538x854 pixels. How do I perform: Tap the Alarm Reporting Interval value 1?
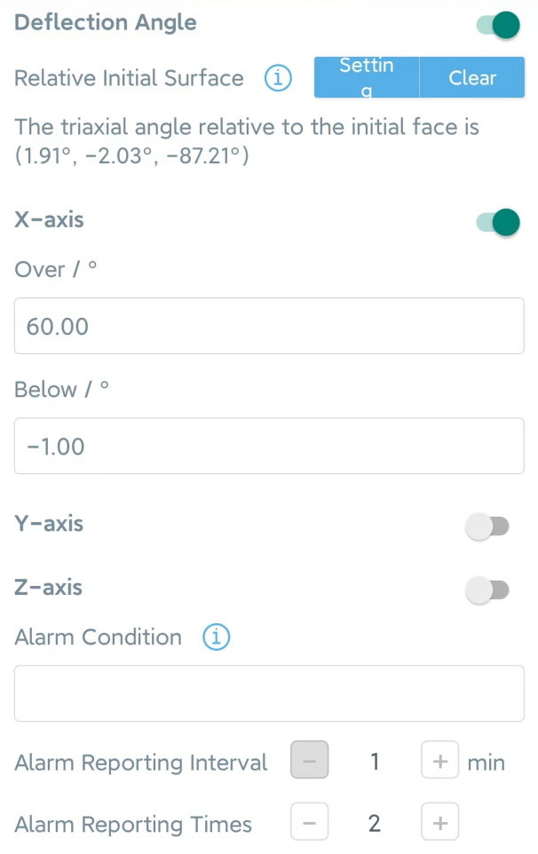point(375,762)
